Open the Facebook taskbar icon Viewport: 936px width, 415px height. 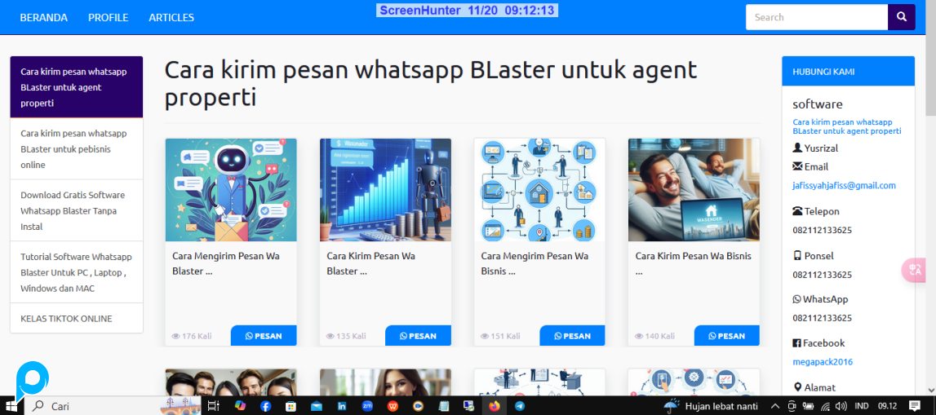tap(265, 406)
